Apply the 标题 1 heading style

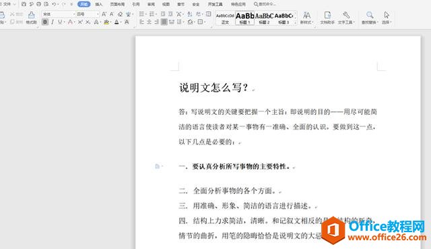coord(244,18)
